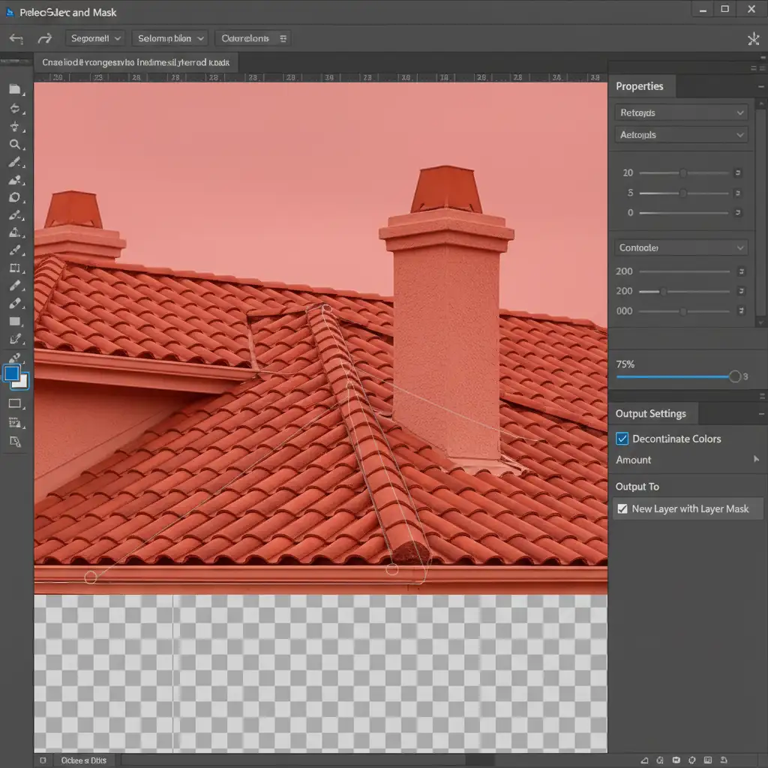Select the top tool in left toolbar
This screenshot has width=768, height=768.
coord(15,89)
